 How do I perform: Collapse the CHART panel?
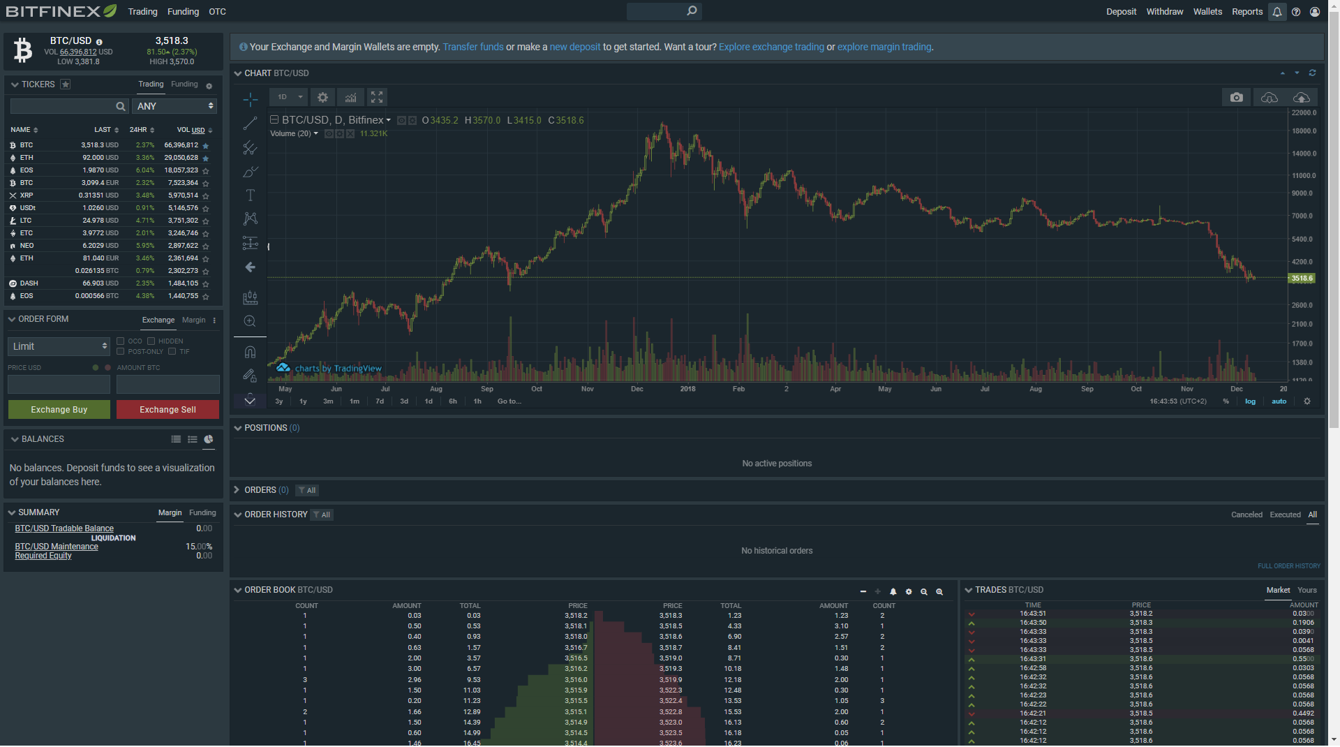[x=238, y=73]
